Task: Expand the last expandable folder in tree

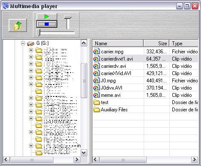Action: 31,146
